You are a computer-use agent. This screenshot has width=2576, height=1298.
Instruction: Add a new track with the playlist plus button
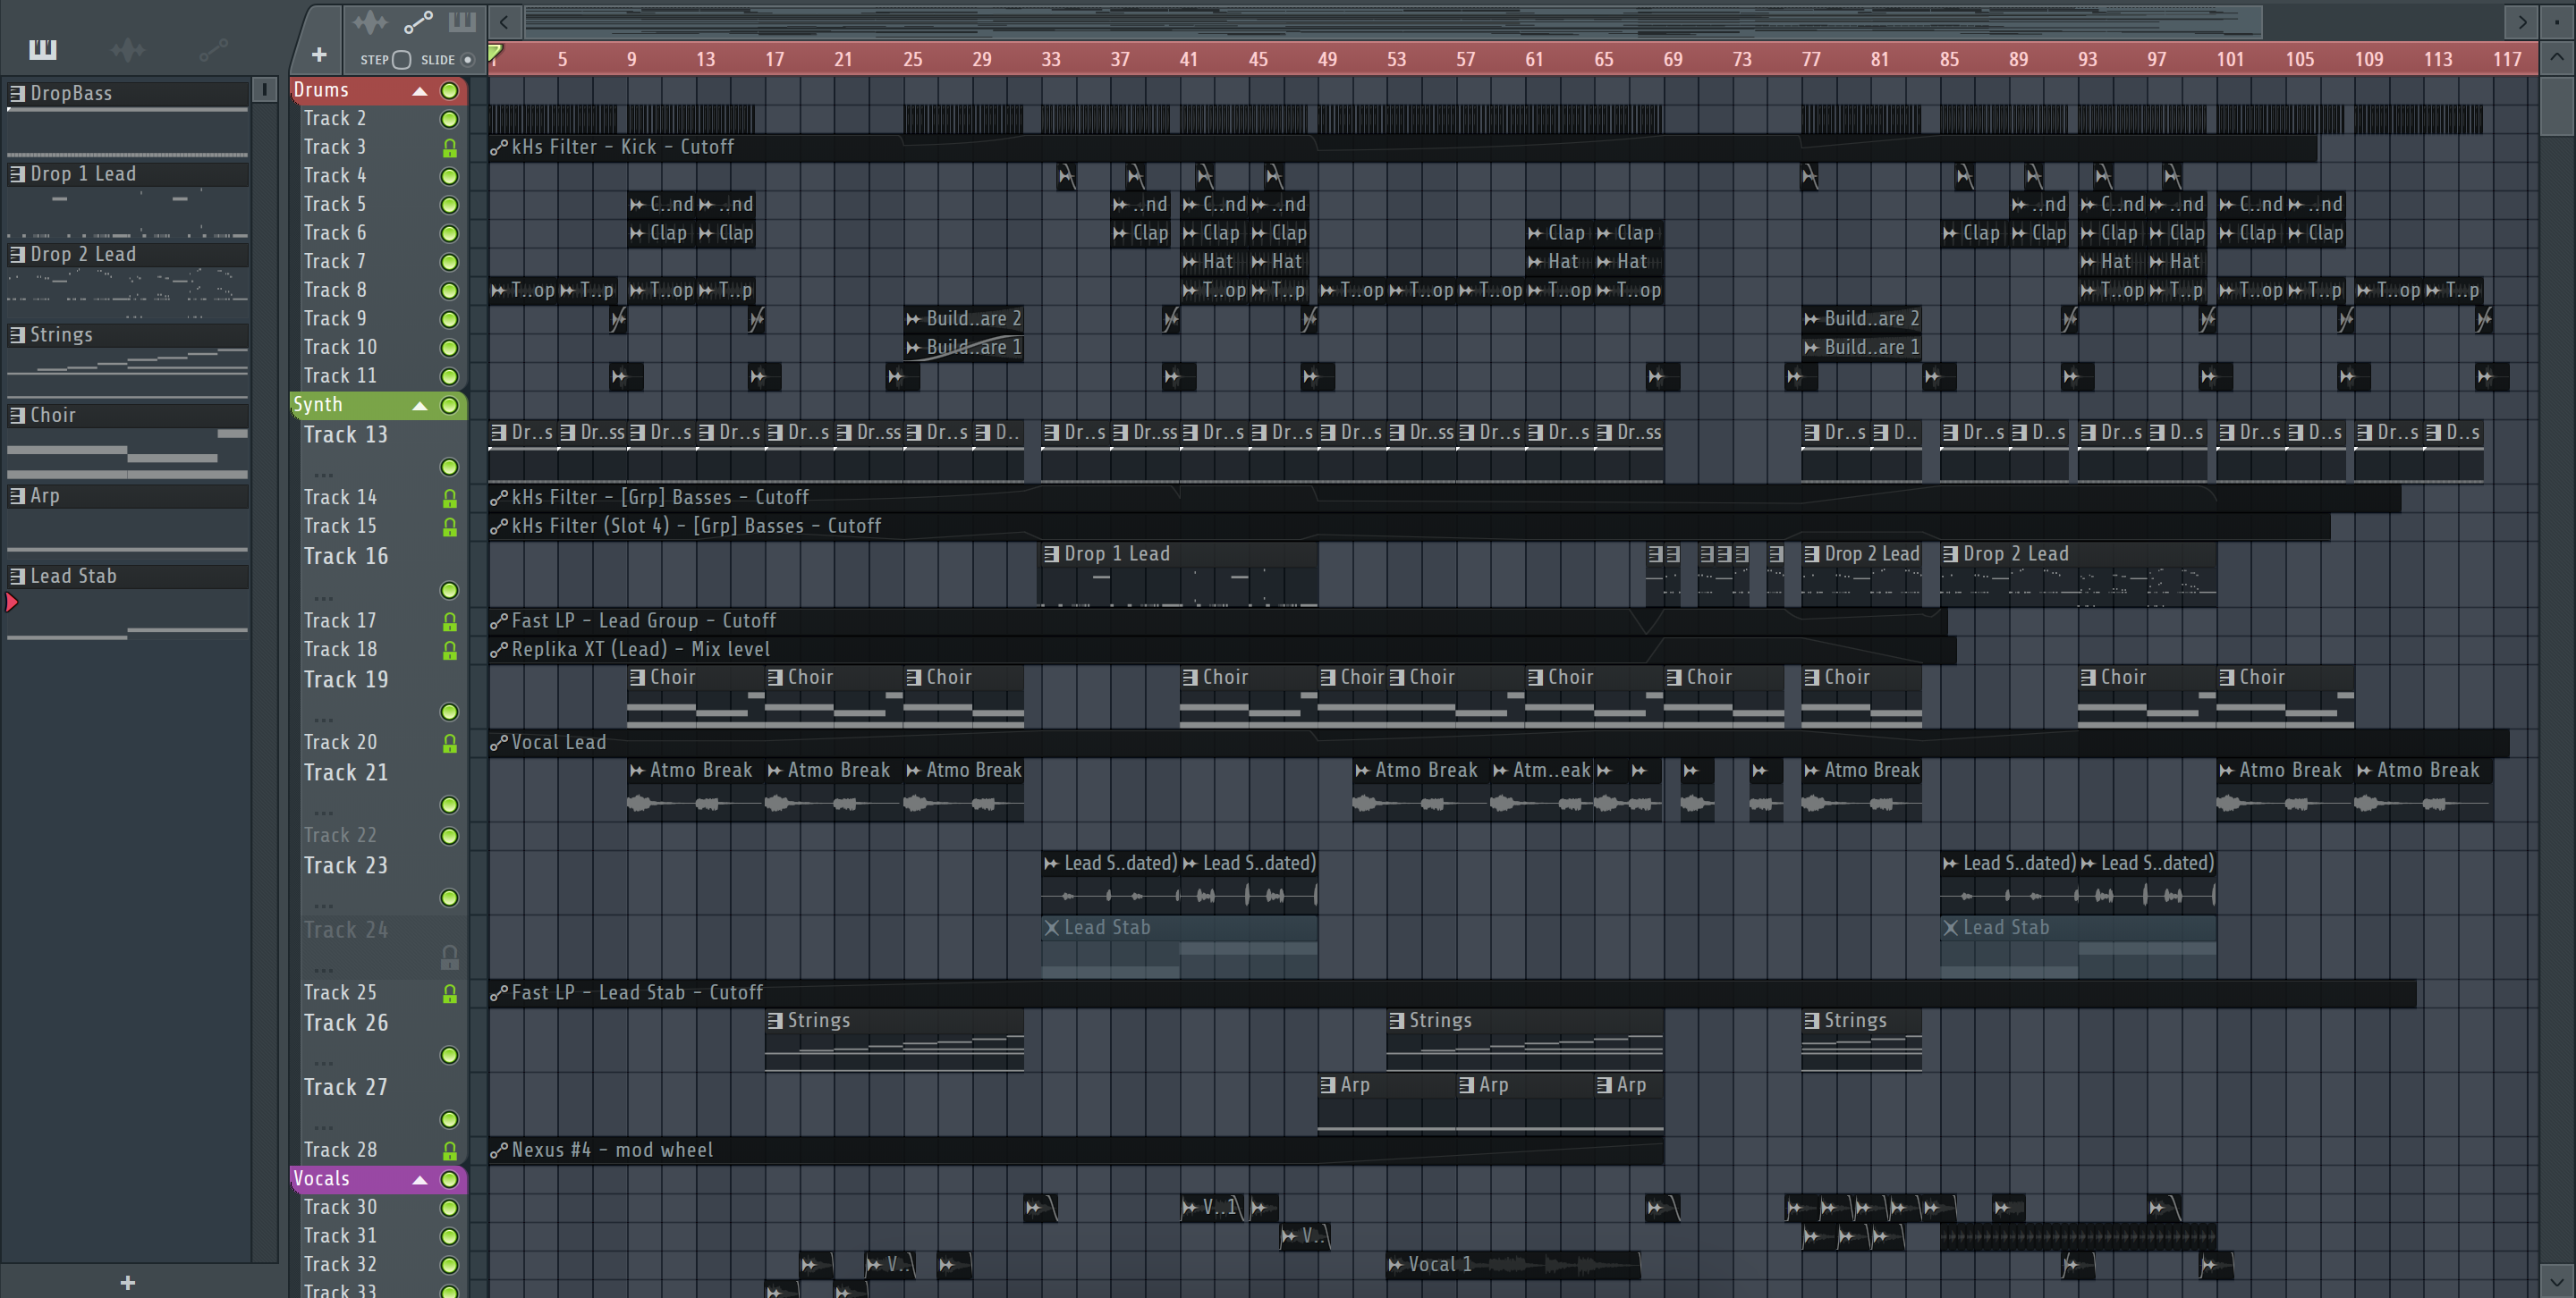tap(319, 55)
